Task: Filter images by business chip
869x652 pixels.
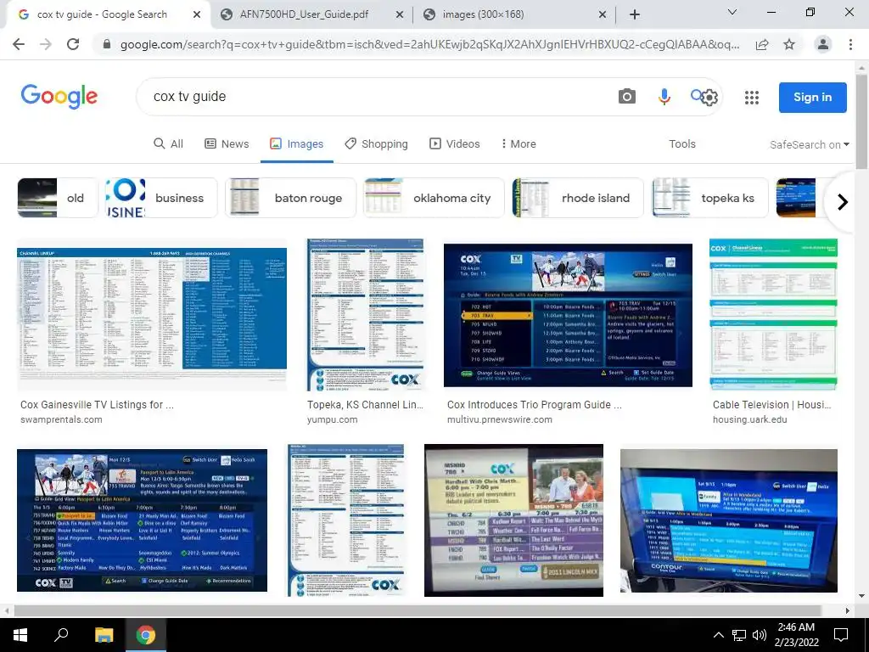Action: pyautogui.click(x=160, y=198)
